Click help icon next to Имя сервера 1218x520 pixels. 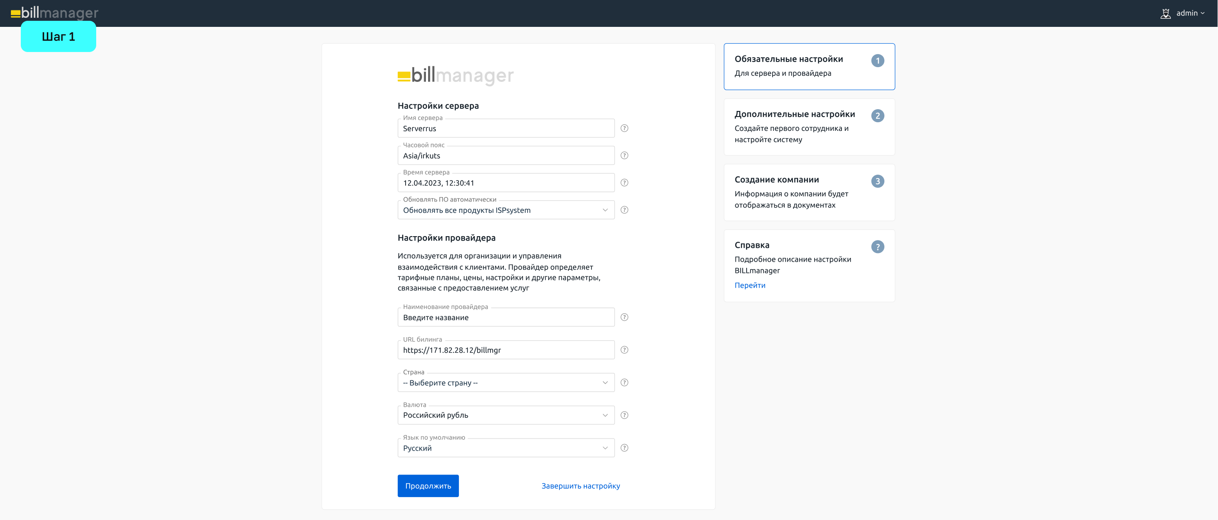[x=624, y=128]
